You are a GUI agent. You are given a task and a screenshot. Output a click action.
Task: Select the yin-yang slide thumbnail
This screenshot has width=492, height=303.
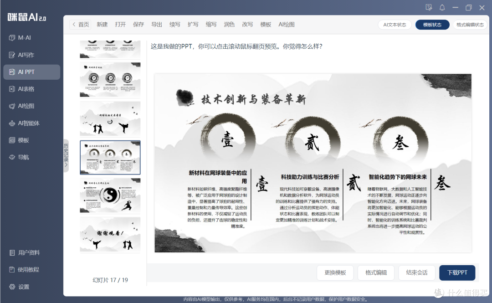tap(110, 196)
